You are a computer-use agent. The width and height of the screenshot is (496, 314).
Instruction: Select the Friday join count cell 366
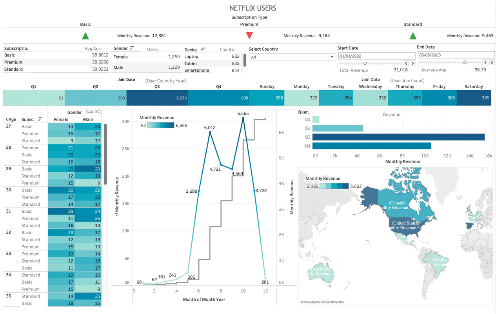(x=439, y=98)
